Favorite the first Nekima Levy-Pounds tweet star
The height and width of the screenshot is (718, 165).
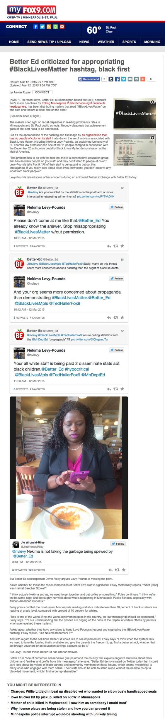122,246
